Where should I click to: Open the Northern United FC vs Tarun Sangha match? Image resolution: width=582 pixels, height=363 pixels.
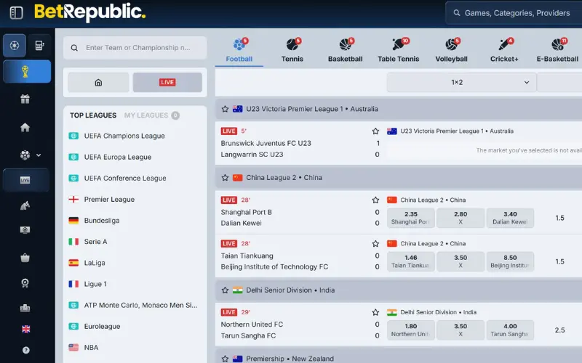(x=252, y=330)
